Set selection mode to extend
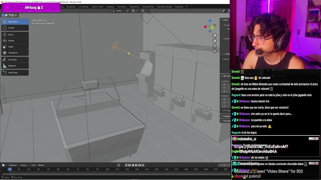 [x=6, y=15]
